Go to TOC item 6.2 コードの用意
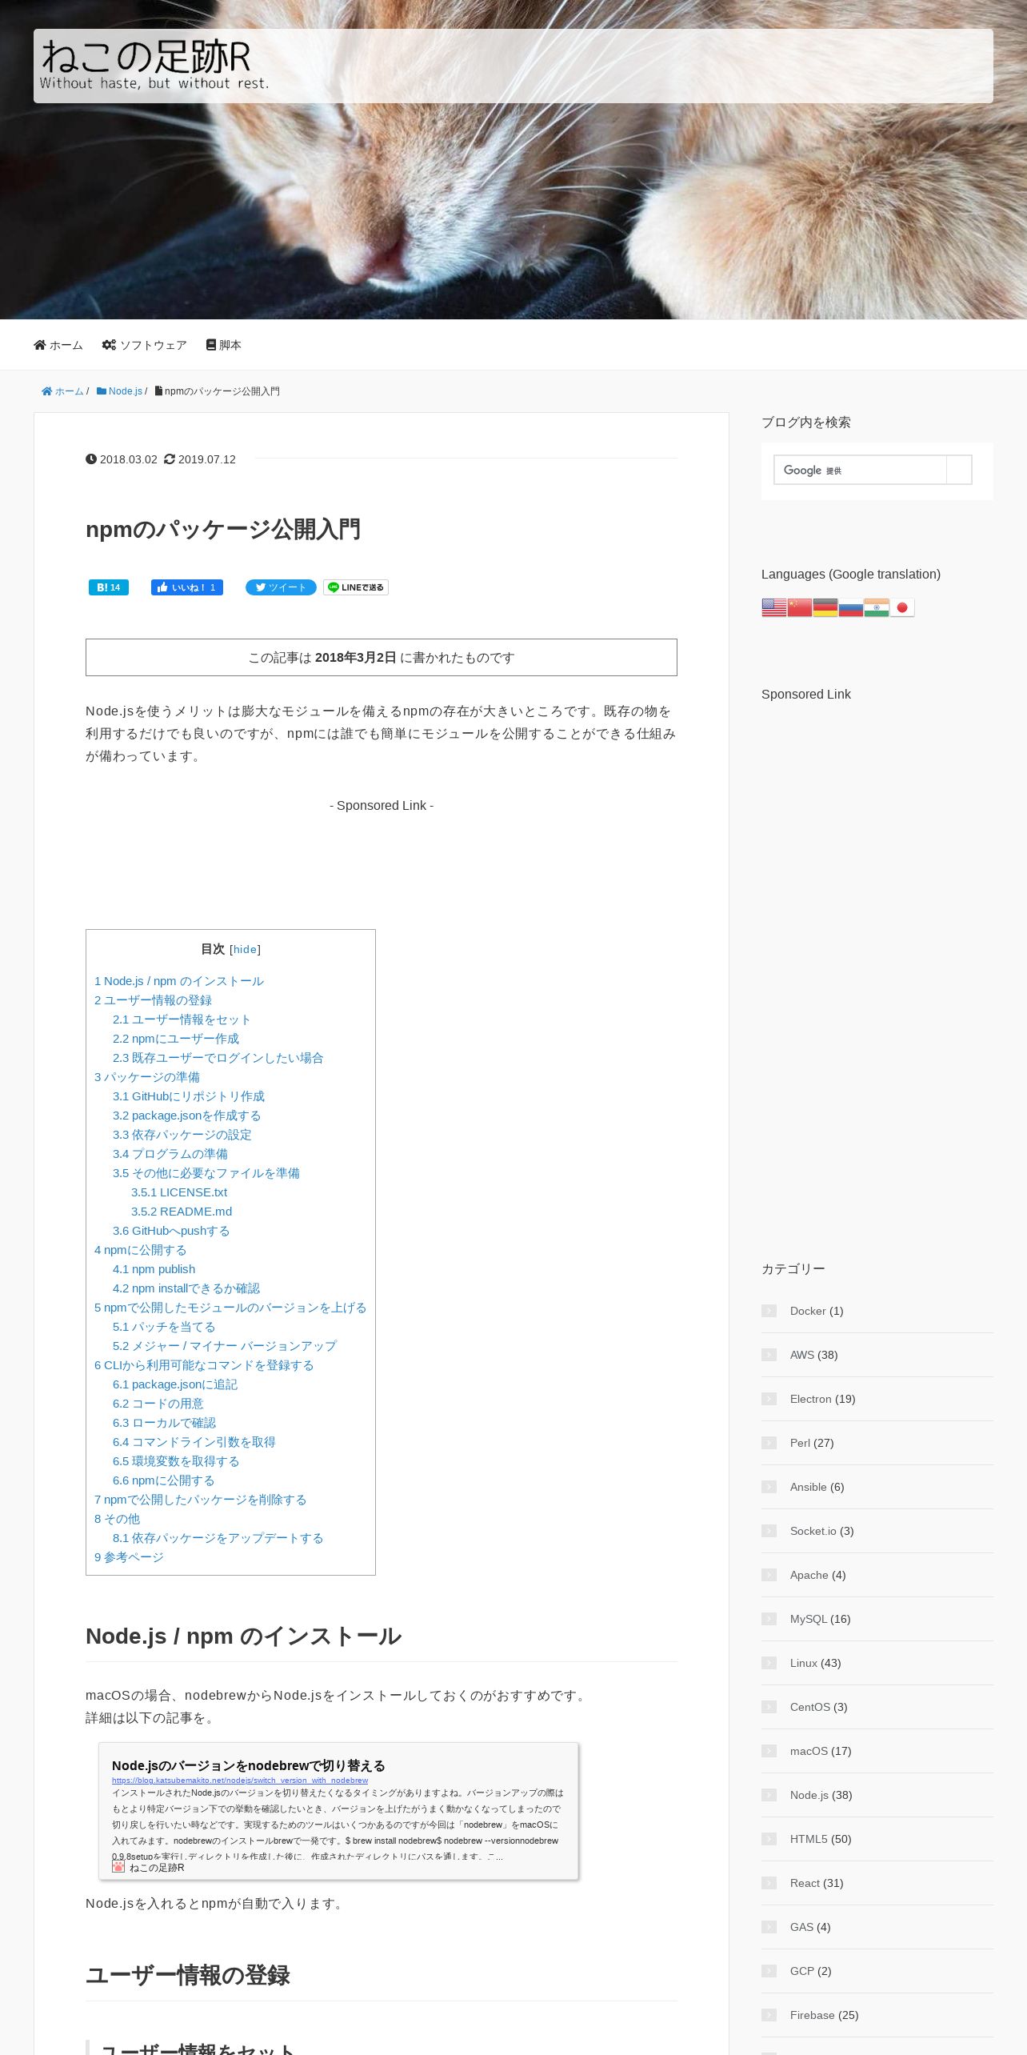This screenshot has height=2055, width=1027. 158,1404
